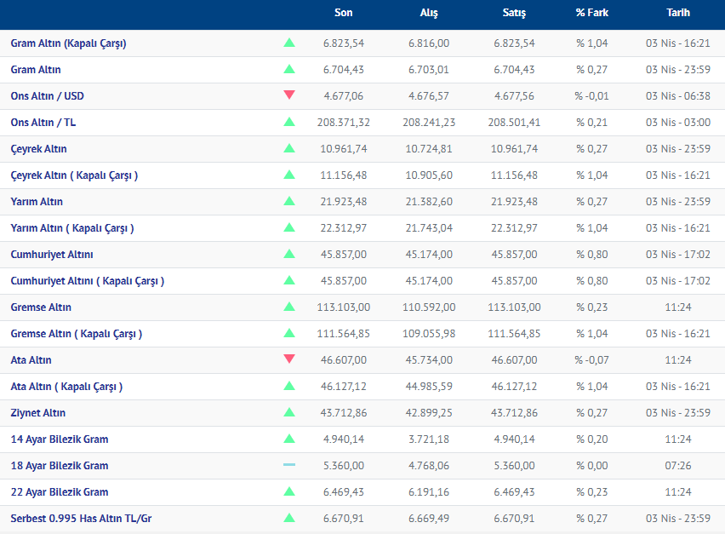The image size is (725, 534).
Task: Click the green up arrow beside Gram Altın (Kapalı Çarşı)
Action: click(x=289, y=43)
